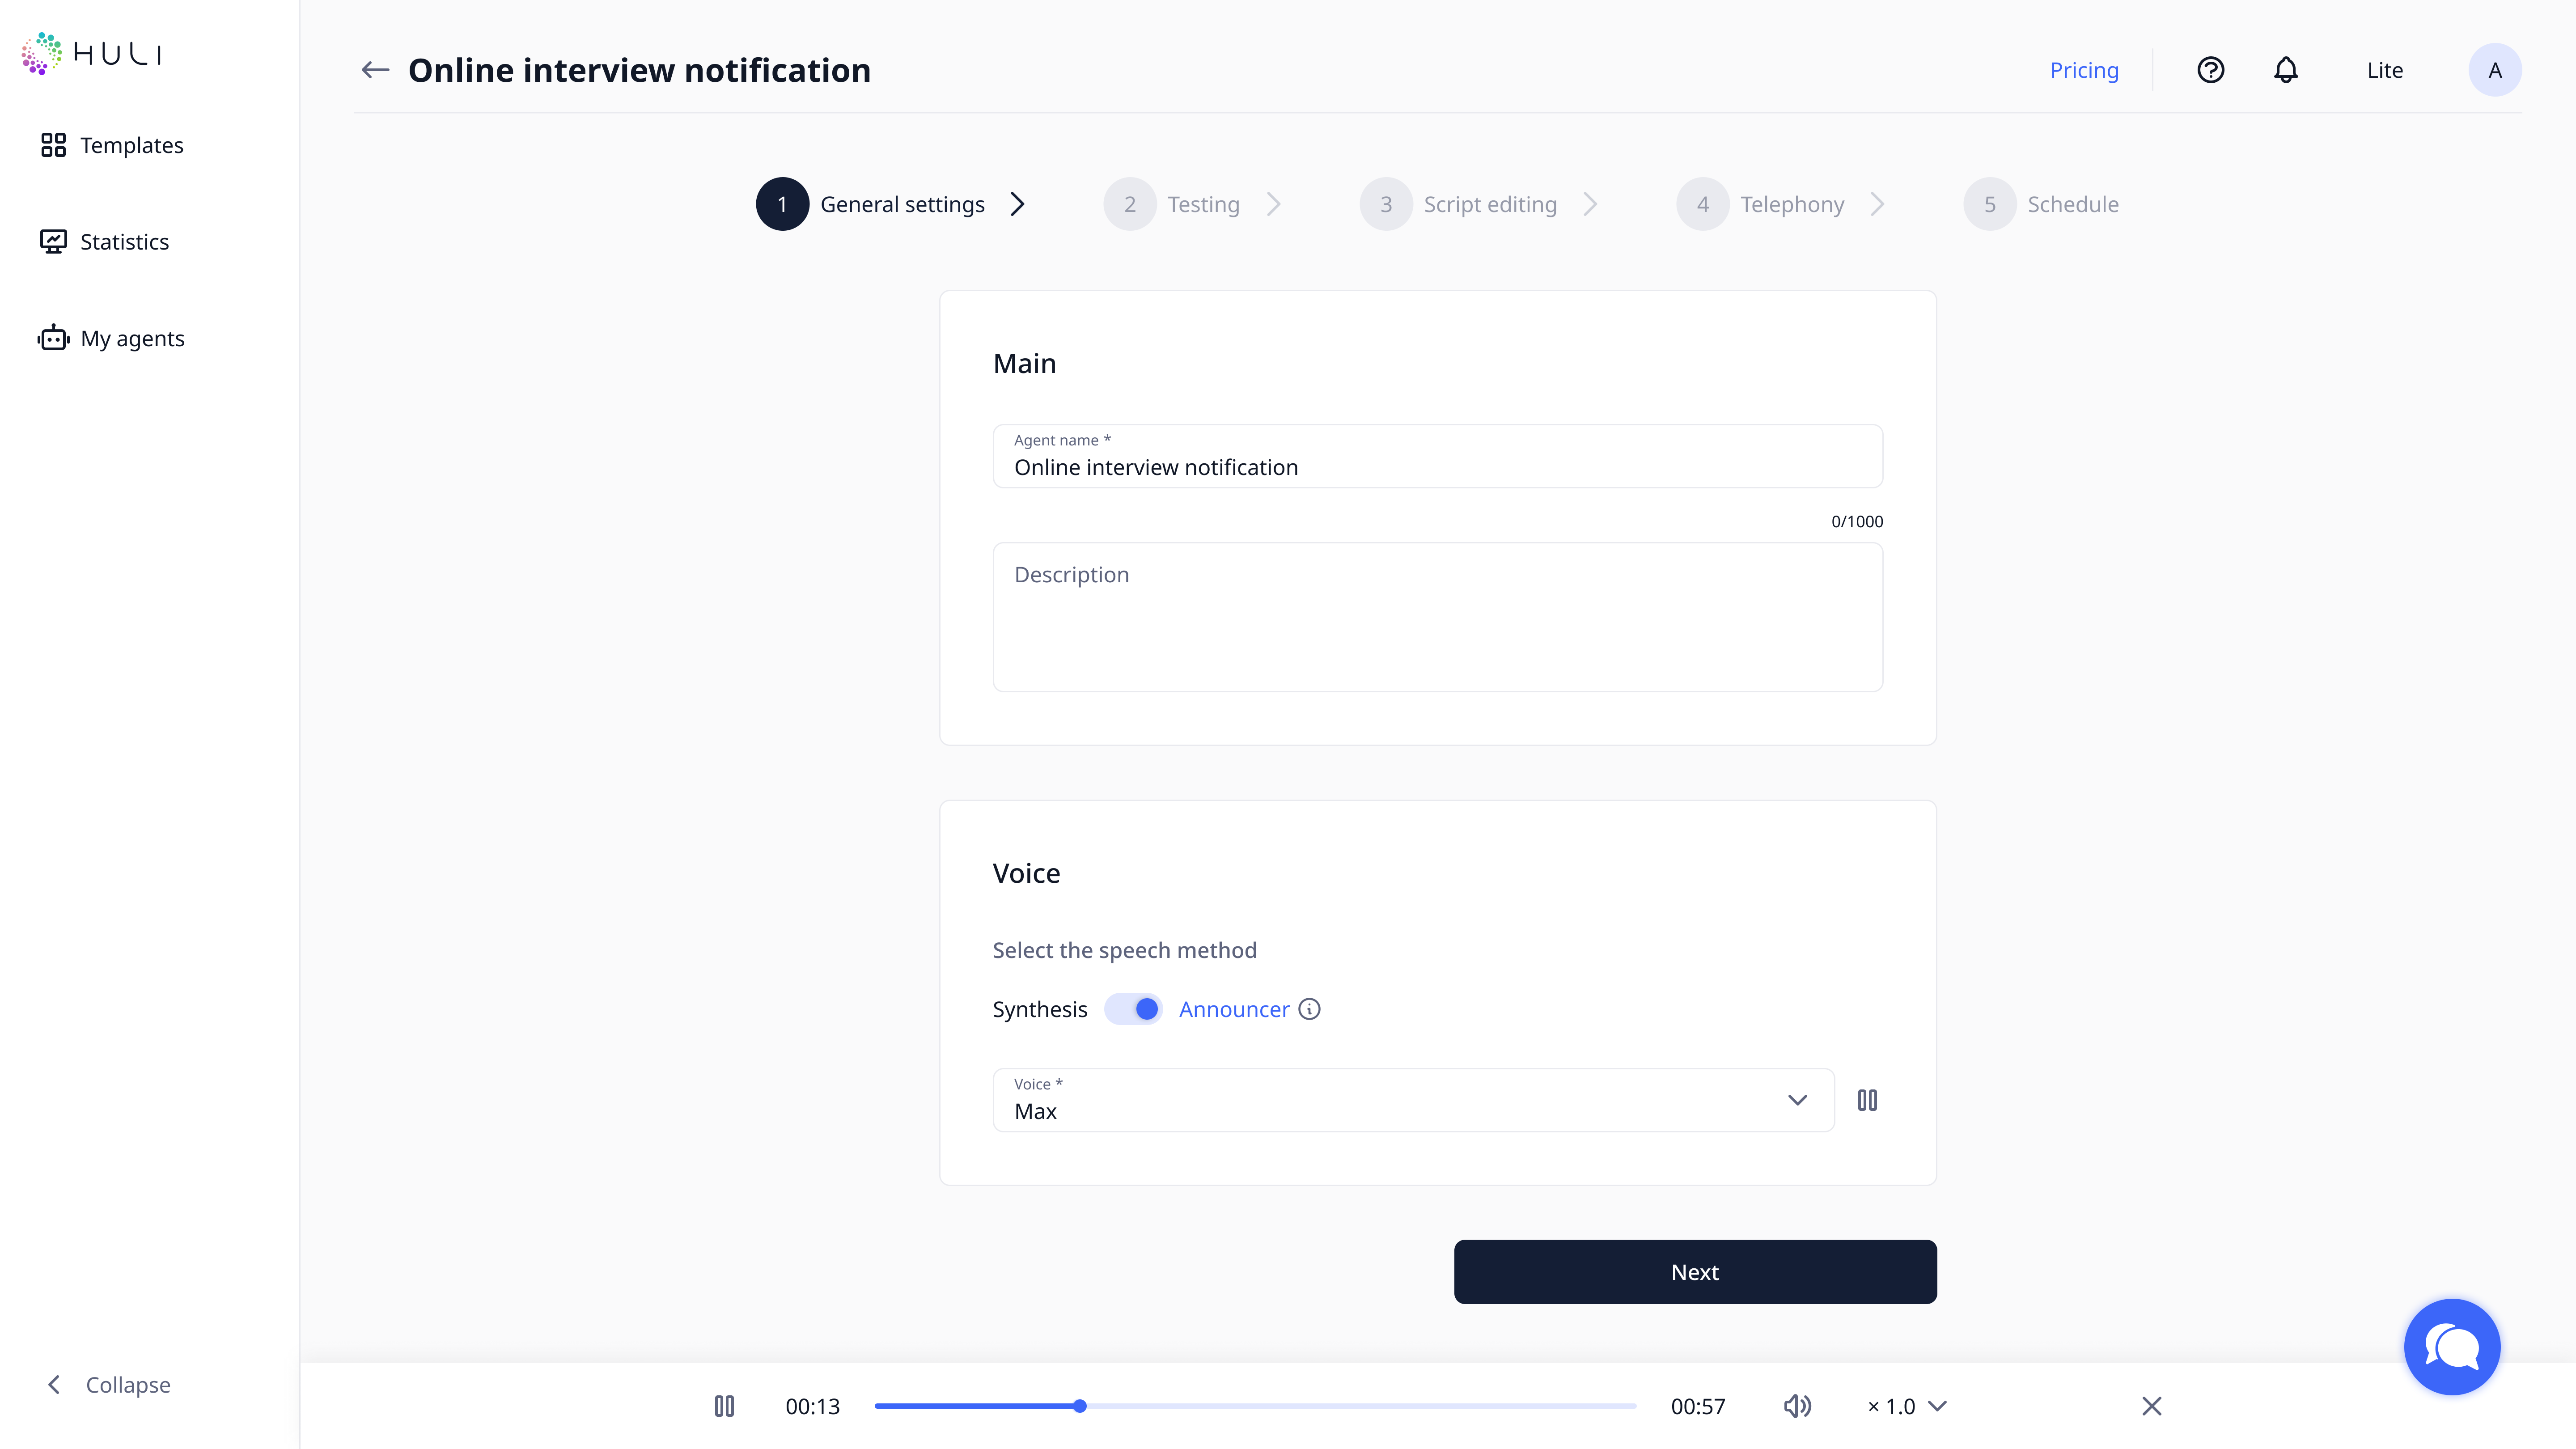The height and width of the screenshot is (1449, 2576).
Task: Show the Announcer info tooltip icon
Action: [1309, 1009]
